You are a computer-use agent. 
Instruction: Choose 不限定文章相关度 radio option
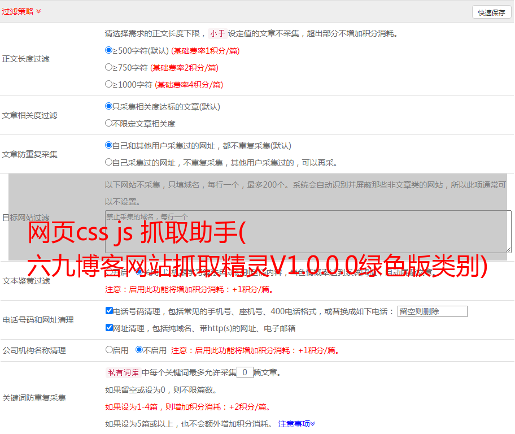[109, 123]
